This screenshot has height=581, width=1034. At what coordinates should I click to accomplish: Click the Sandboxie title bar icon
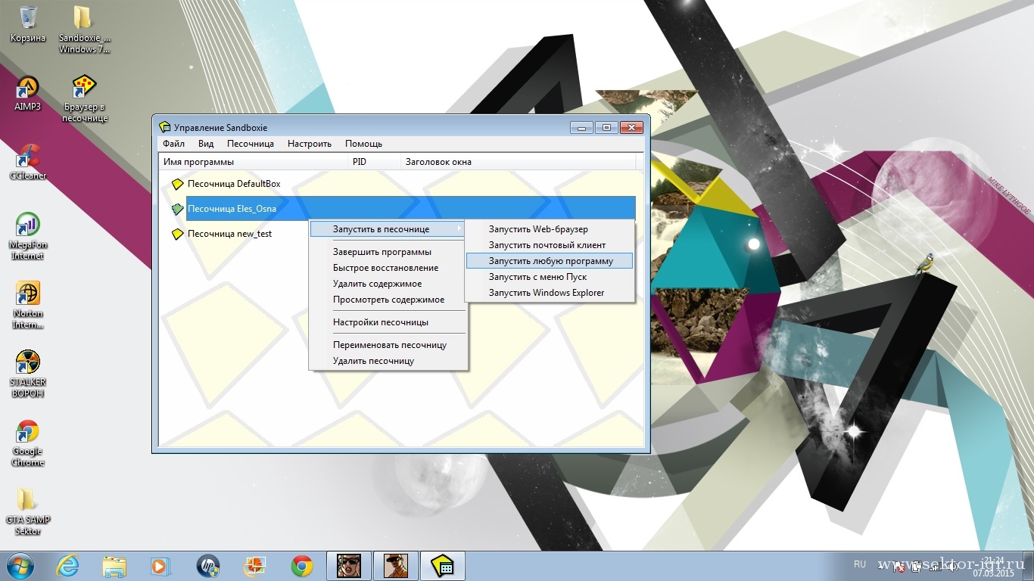point(165,127)
